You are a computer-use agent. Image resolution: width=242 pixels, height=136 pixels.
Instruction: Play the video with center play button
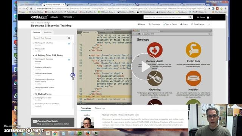pyautogui.click(x=144, y=66)
